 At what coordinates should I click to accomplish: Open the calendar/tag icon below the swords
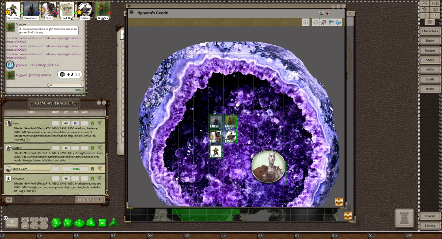tap(425, 10)
